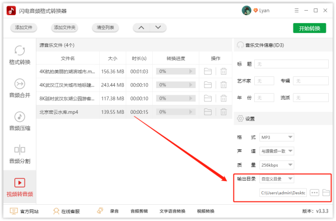The width and height of the screenshot is (336, 221).
Task: Open the folder for the 243.44 MB file
Action: click(208, 85)
